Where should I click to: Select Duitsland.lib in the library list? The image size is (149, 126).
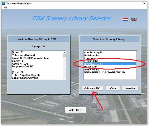tap(110, 55)
